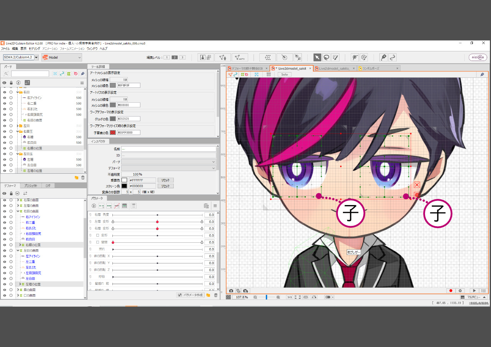
Task: Click the add three keys icon
Action: tap(109, 206)
